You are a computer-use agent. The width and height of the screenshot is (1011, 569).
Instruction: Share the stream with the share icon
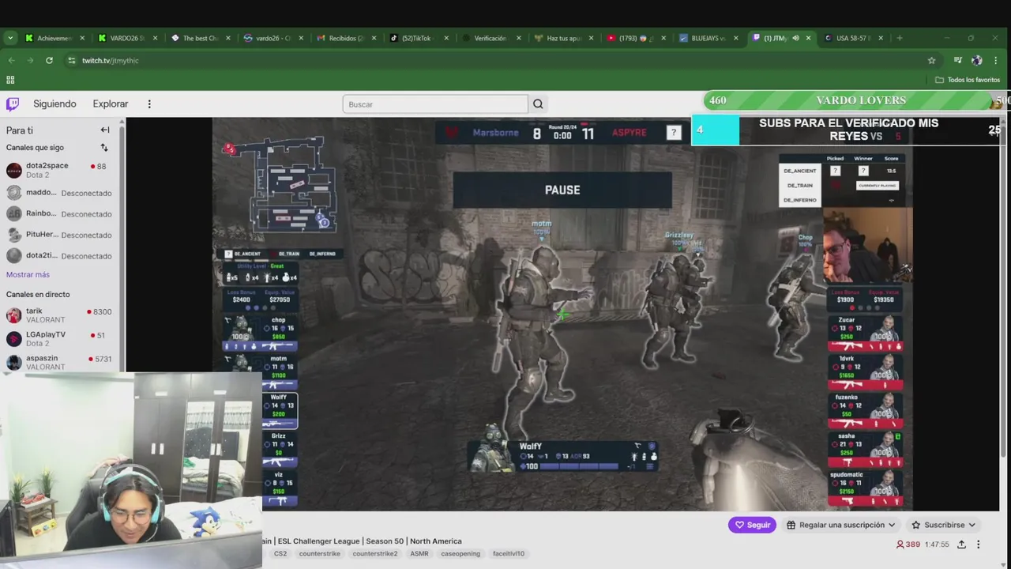961,545
